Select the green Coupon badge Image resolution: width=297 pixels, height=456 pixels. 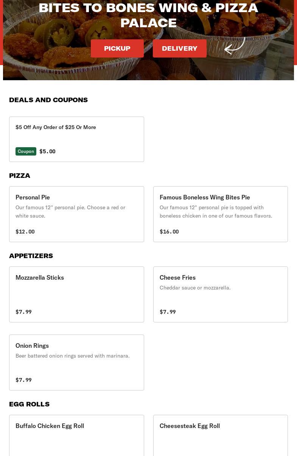[x=26, y=151]
